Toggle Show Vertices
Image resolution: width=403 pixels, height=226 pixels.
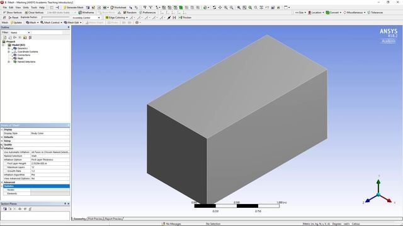point(13,13)
